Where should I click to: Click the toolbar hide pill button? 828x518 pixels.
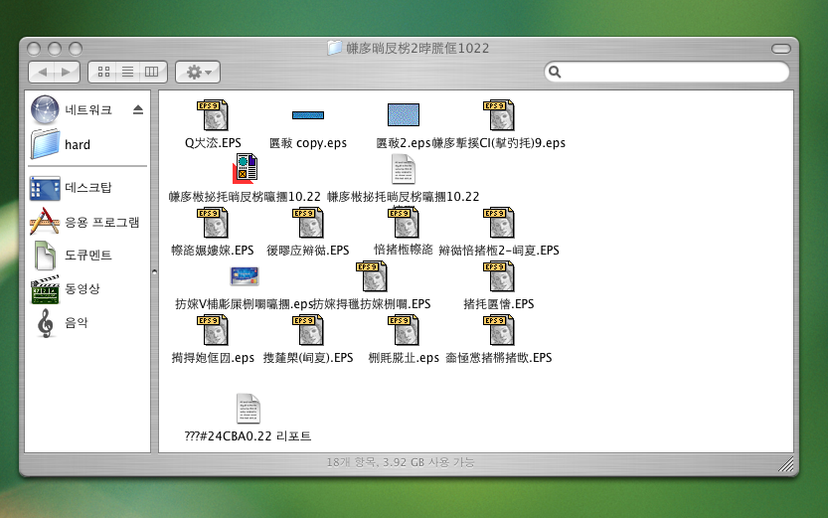[x=782, y=48]
